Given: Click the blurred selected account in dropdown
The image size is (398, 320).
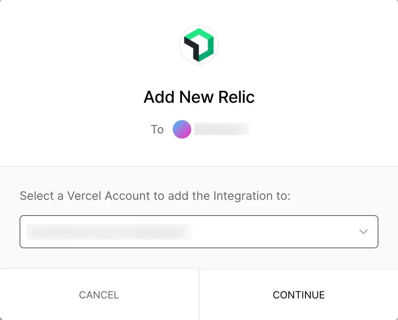Looking at the screenshot, I should [x=109, y=232].
